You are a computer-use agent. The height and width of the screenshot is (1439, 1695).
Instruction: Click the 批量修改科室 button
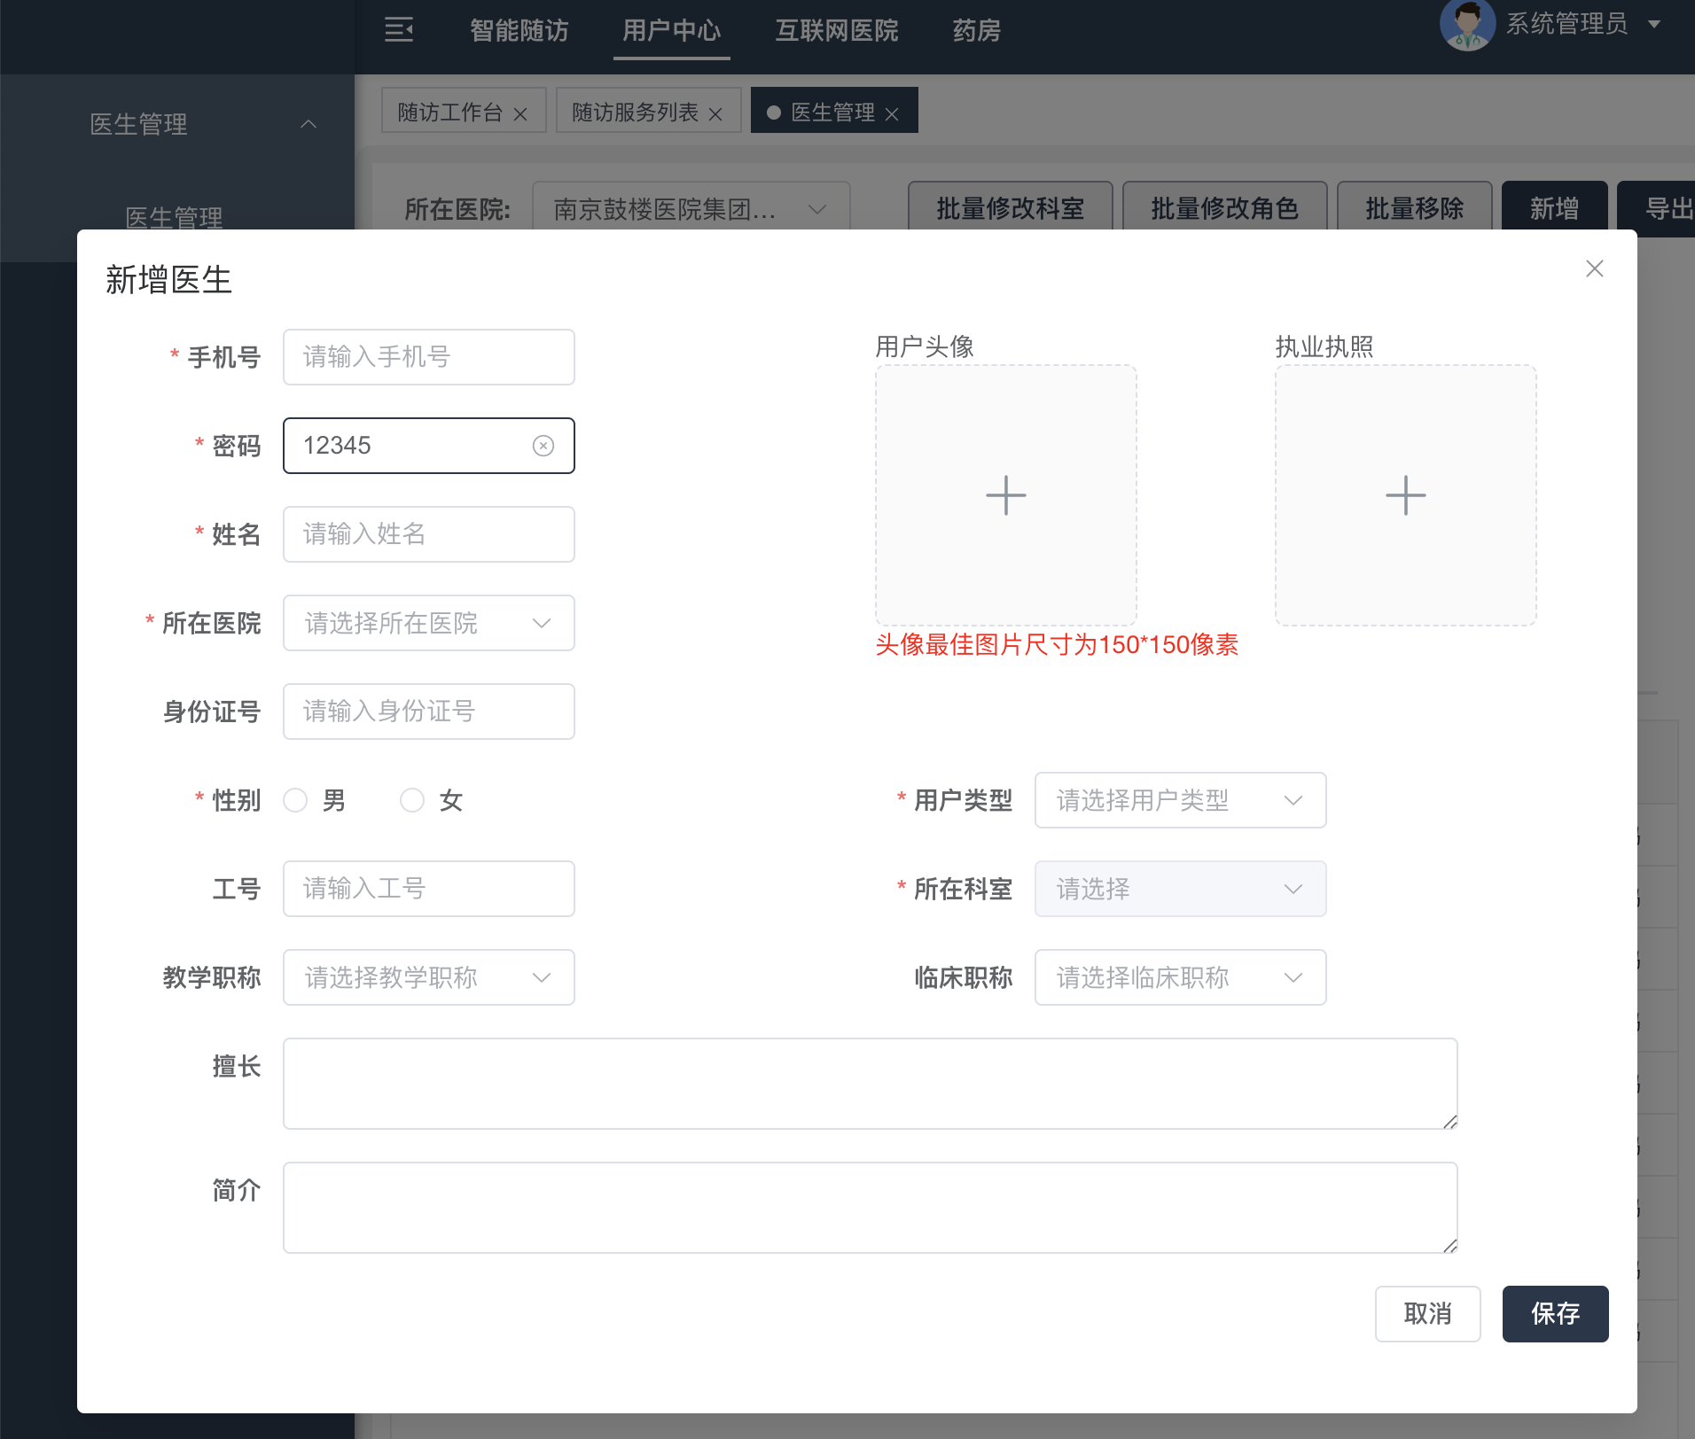click(1011, 208)
